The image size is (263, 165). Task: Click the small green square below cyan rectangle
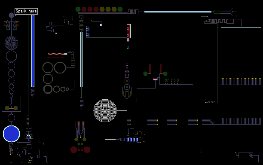coord(127,48)
